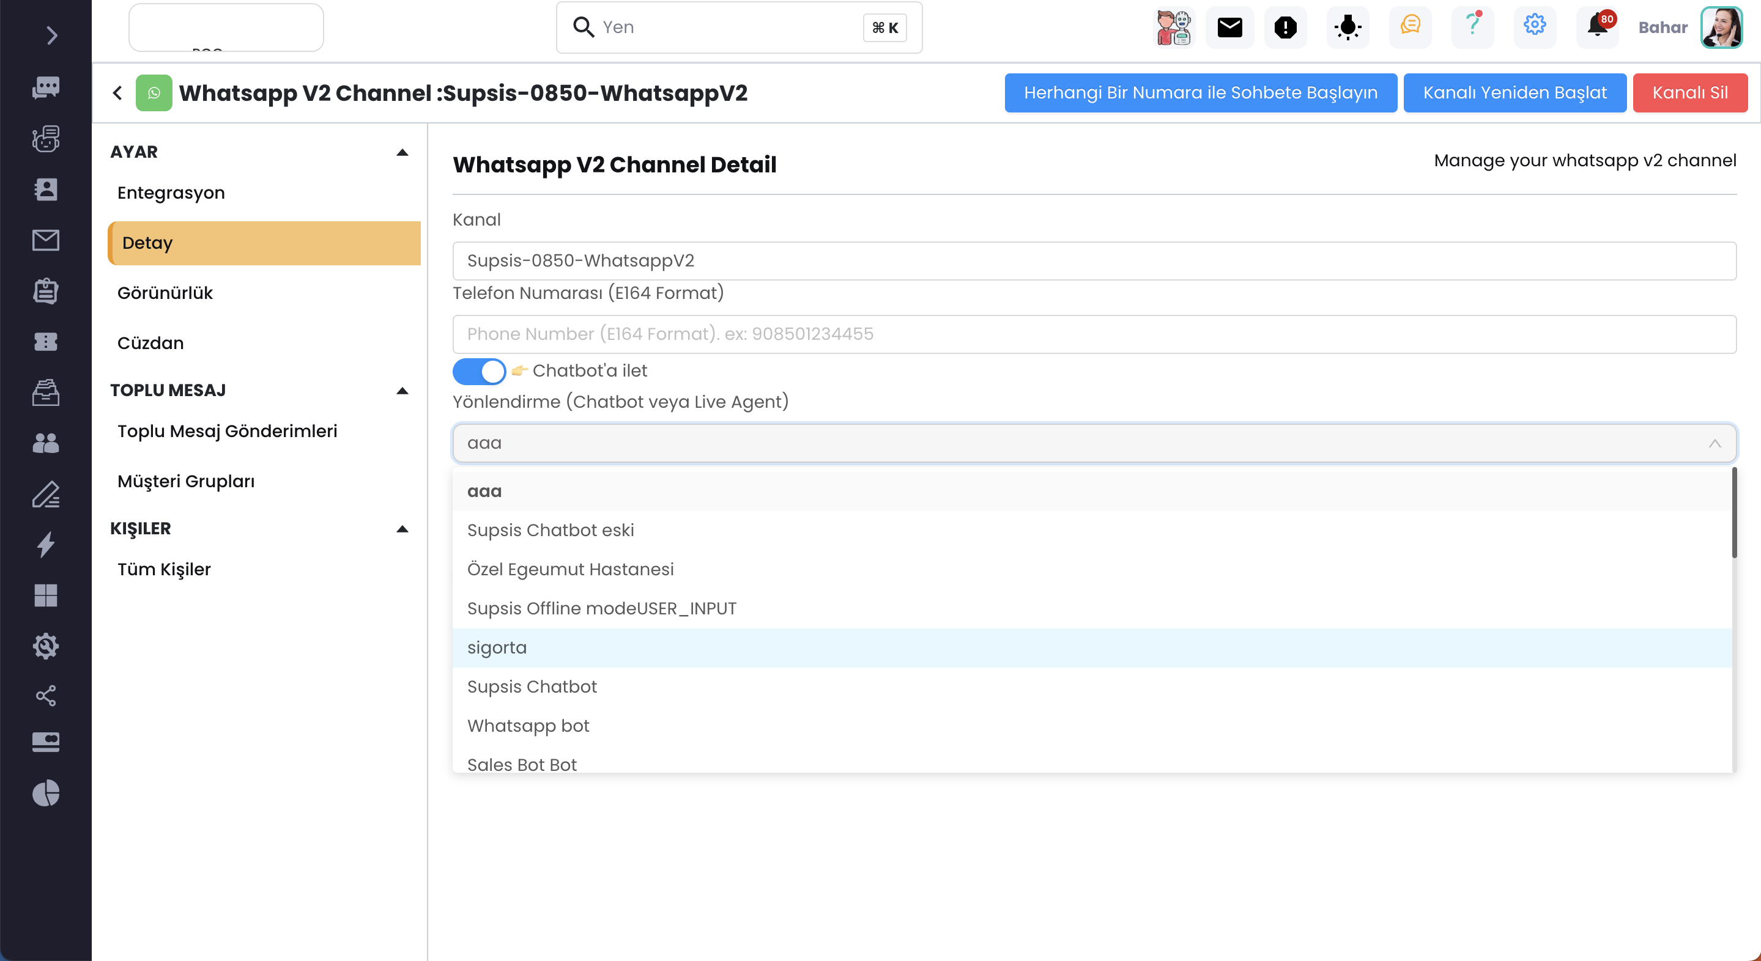Click the Kanal name input field

coord(1094,261)
